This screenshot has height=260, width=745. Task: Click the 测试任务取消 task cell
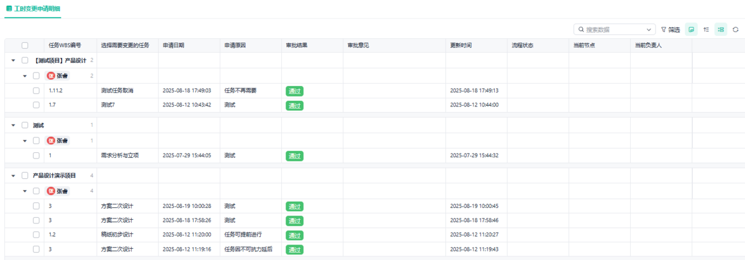tap(117, 90)
